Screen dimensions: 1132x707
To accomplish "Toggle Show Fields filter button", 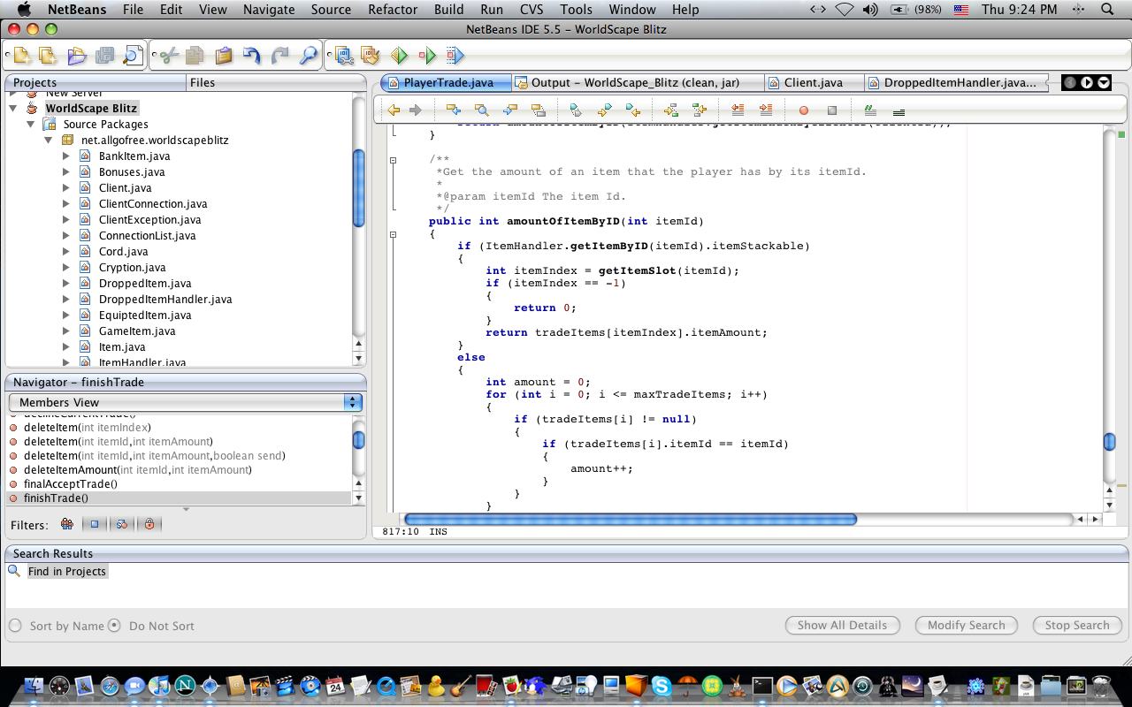I will point(94,524).
